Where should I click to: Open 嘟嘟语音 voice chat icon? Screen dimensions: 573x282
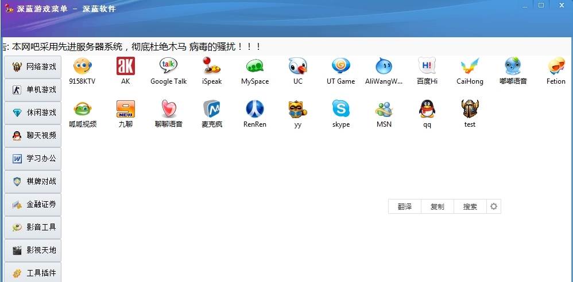513,66
